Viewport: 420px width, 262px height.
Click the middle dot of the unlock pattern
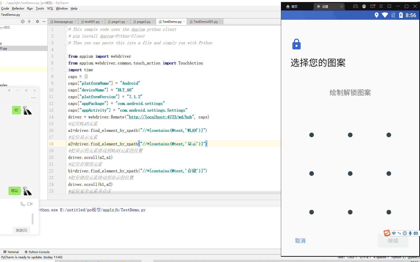tap(350, 173)
